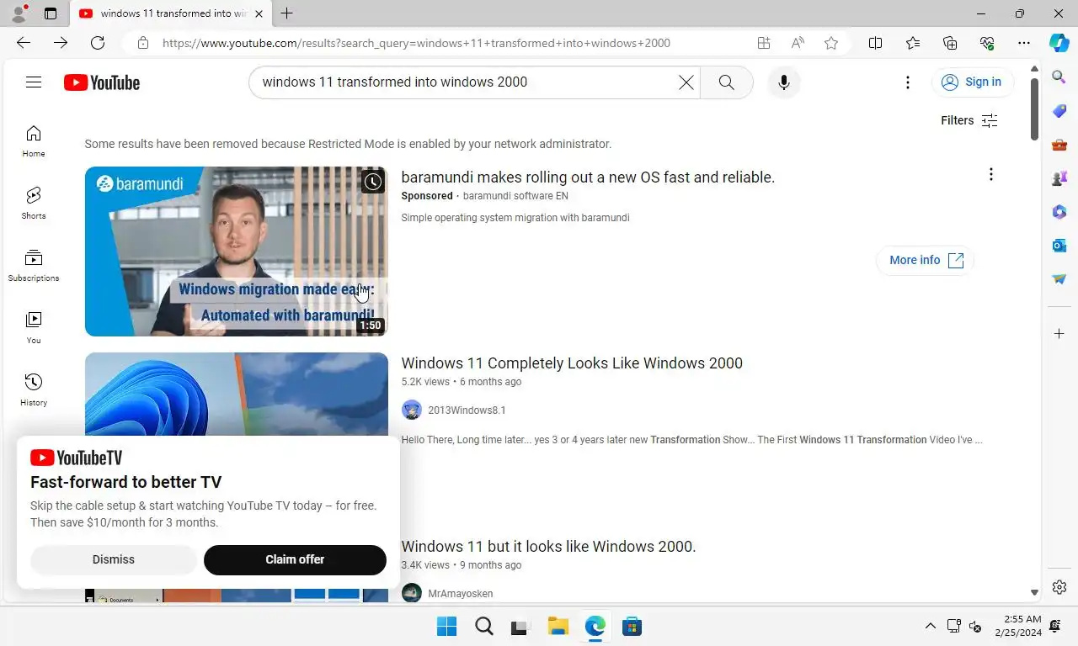This screenshot has width=1078, height=646.
Task: Open YouTube settings three-dot menu
Action: pyautogui.click(x=907, y=82)
